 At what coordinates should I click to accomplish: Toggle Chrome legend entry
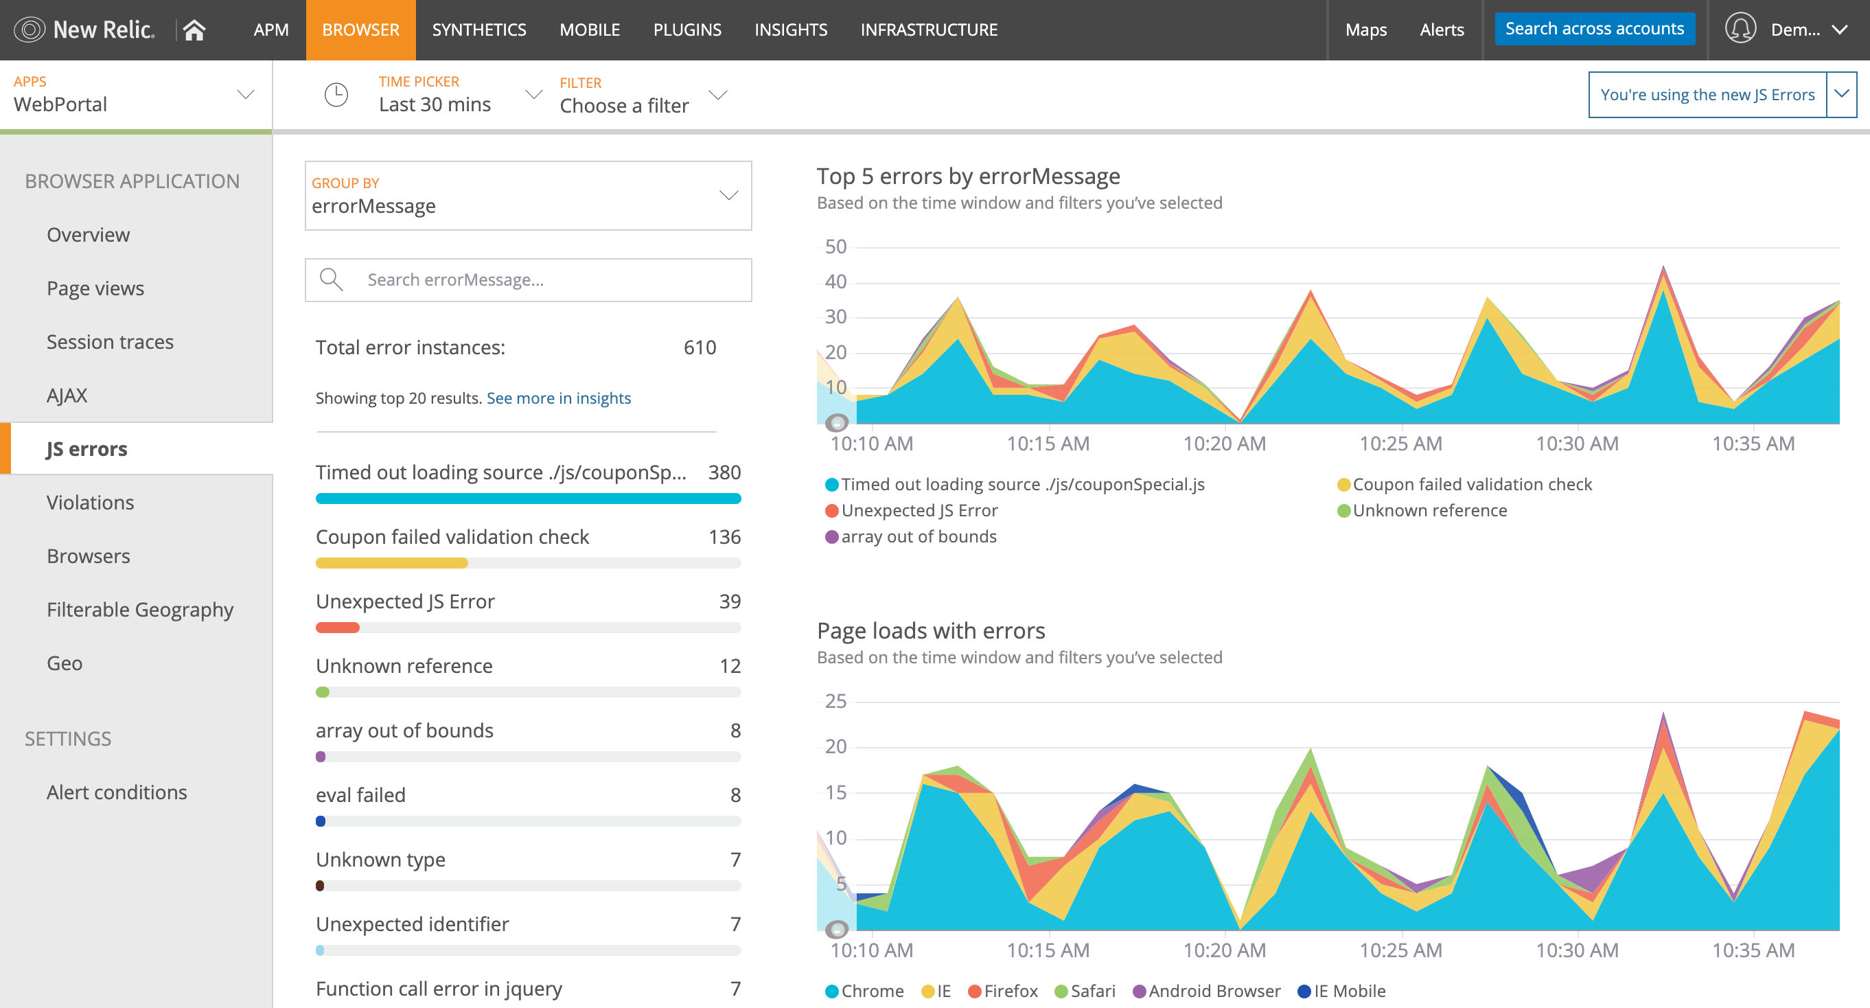click(864, 991)
